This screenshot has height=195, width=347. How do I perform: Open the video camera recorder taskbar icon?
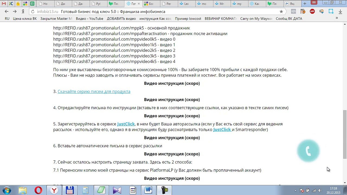tap(164, 190)
